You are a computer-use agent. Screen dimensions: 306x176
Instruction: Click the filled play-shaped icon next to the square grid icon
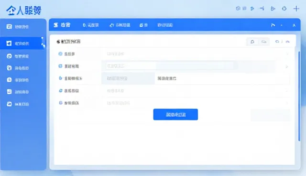[252, 9]
